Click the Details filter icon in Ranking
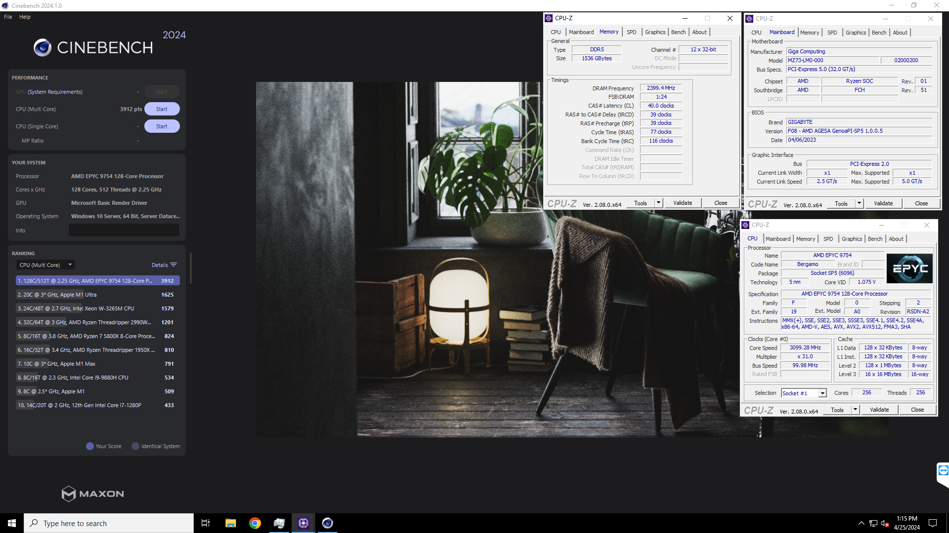Screen dimensions: 949x533 point(173,265)
